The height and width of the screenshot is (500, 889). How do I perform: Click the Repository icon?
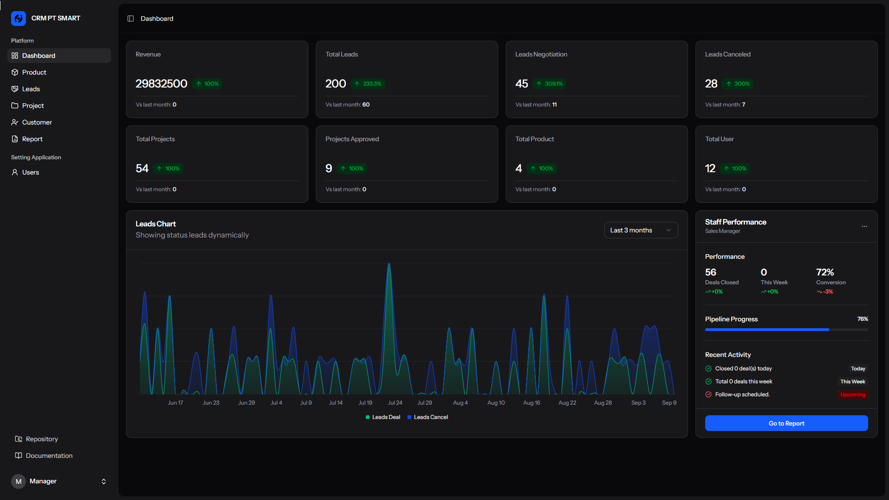pos(19,439)
